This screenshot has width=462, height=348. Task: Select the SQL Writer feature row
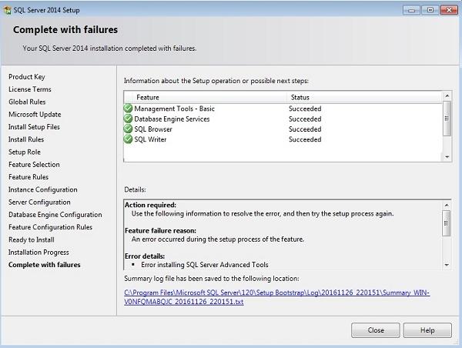(x=150, y=139)
